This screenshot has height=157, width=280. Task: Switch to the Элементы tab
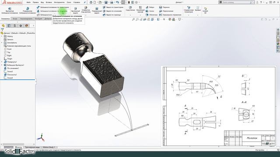click(x=6, y=19)
